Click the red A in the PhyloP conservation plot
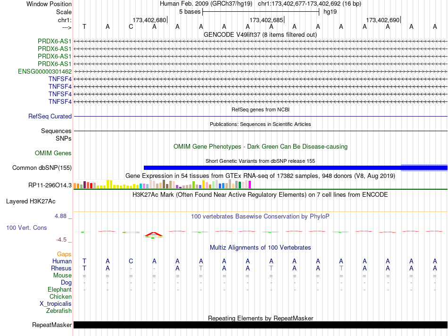Image resolution: width=448 pixels, height=336 pixels. pos(154,235)
